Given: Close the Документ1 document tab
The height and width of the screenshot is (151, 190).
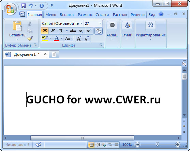Looking at the screenshot, I should 45,54.
